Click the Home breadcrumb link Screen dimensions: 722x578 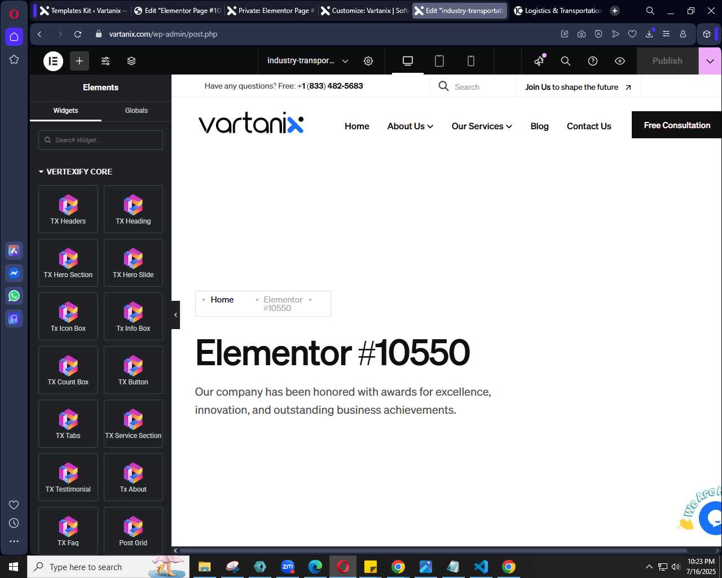click(x=222, y=300)
